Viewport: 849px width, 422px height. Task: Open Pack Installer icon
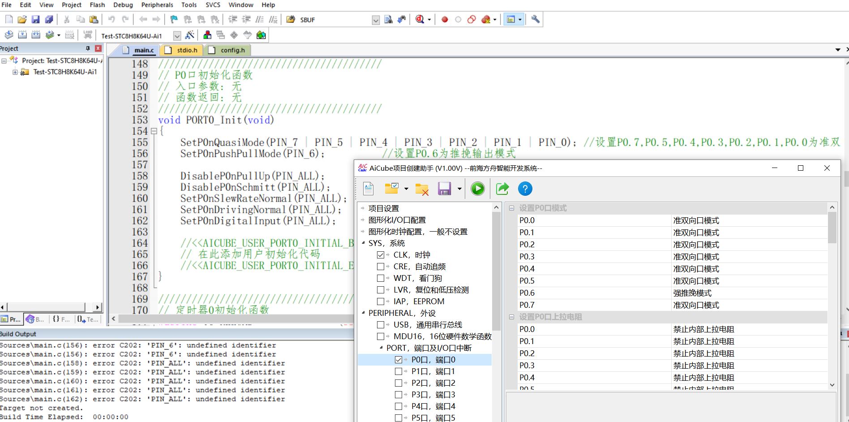pyautogui.click(x=261, y=35)
